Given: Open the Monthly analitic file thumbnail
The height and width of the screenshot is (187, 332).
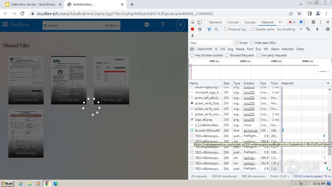Looking at the screenshot, I should [x=26, y=80].
